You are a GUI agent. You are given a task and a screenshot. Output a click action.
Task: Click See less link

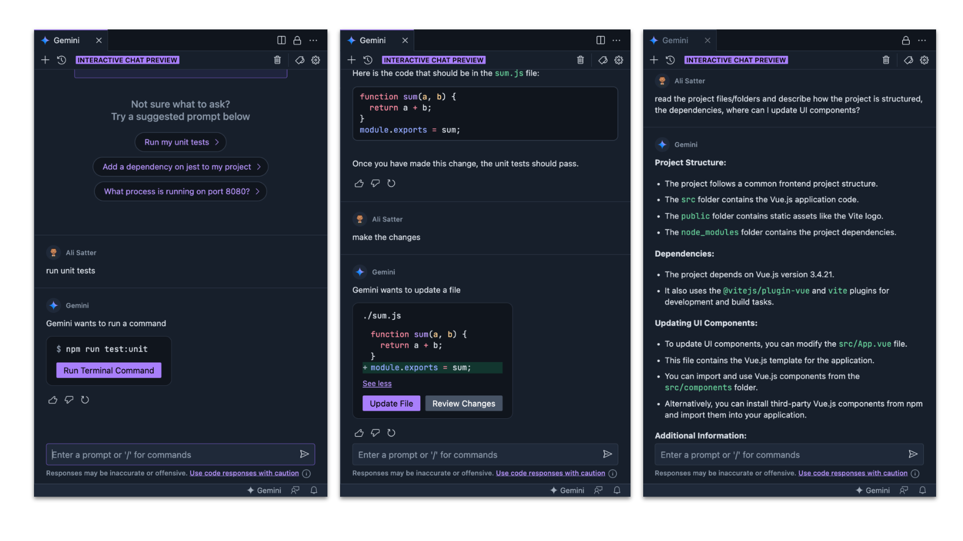coord(377,384)
